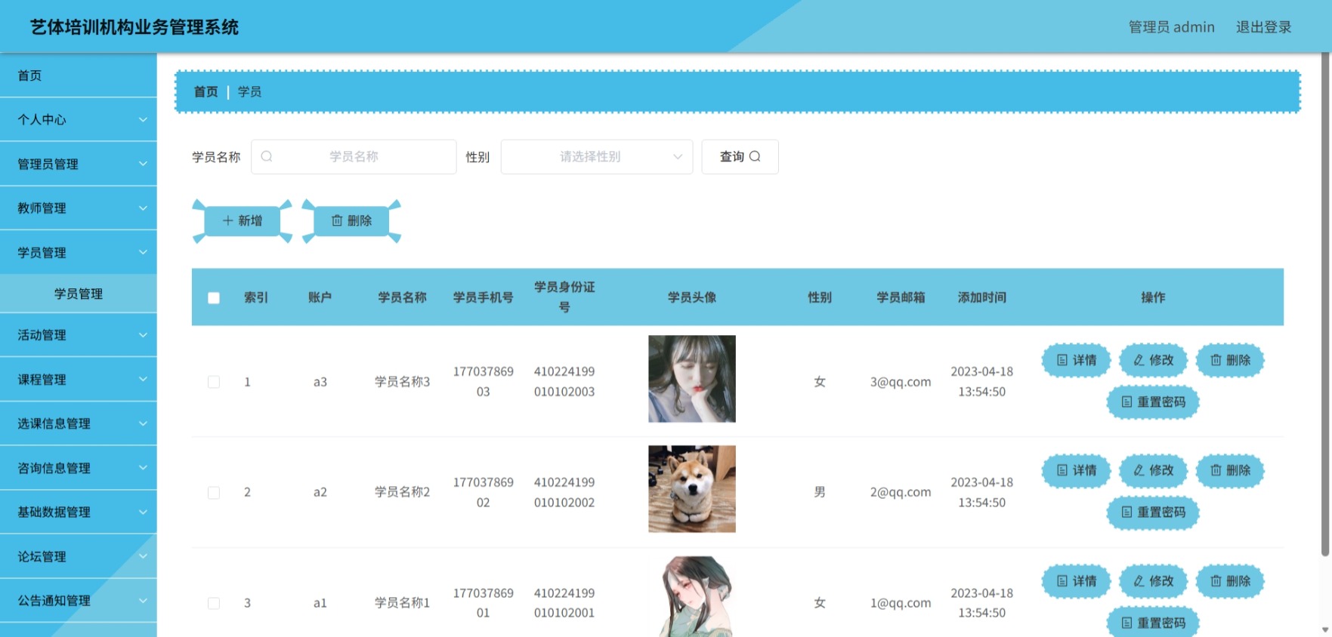The image size is (1332, 637).
Task: Go to 首页 in sidebar
Action: [x=79, y=75]
